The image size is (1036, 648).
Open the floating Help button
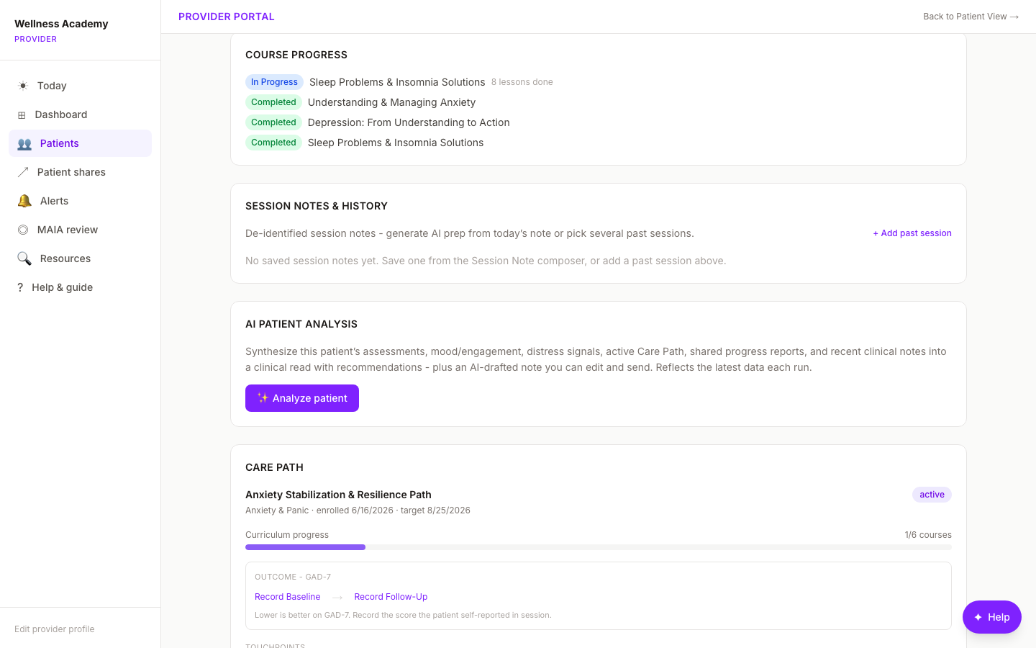[x=992, y=617]
